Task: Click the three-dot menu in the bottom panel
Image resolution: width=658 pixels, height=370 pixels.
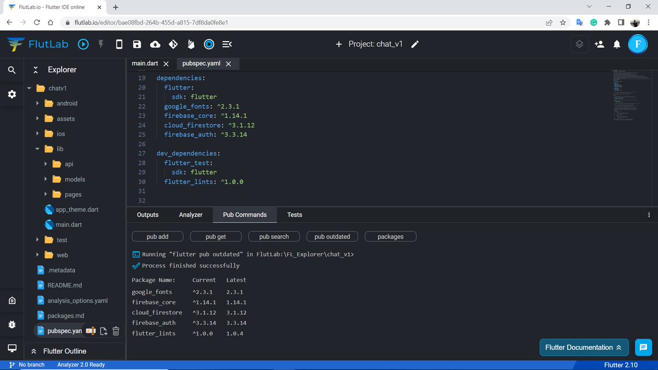Action: [x=649, y=215]
